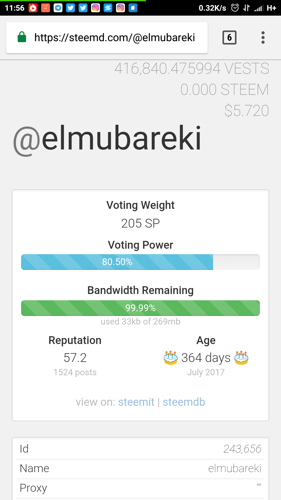Tap the data transfer arrows icon
The width and height of the screenshot is (281, 500).
(246, 8)
